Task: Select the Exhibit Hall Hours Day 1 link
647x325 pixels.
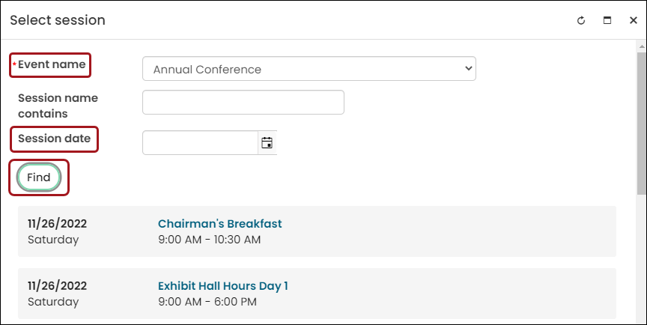Action: [223, 286]
